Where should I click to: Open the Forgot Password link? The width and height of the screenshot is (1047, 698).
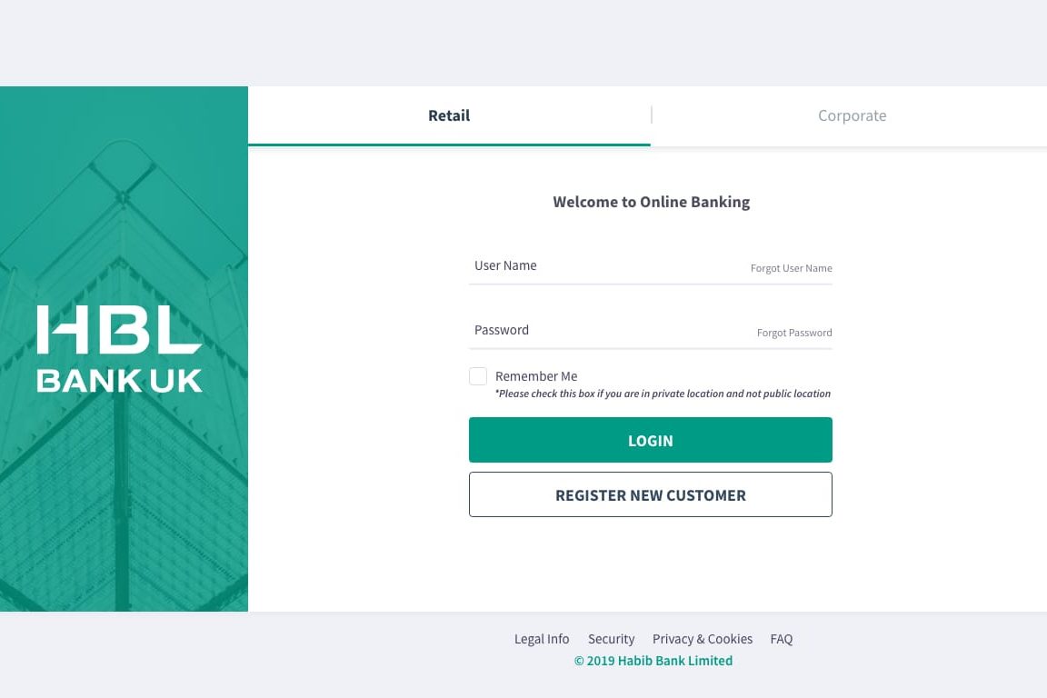click(x=794, y=332)
